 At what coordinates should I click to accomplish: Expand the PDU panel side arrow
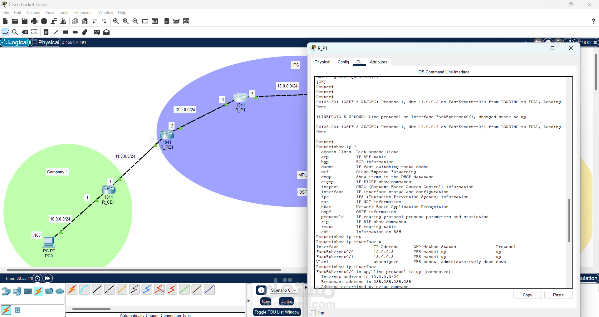(249, 301)
